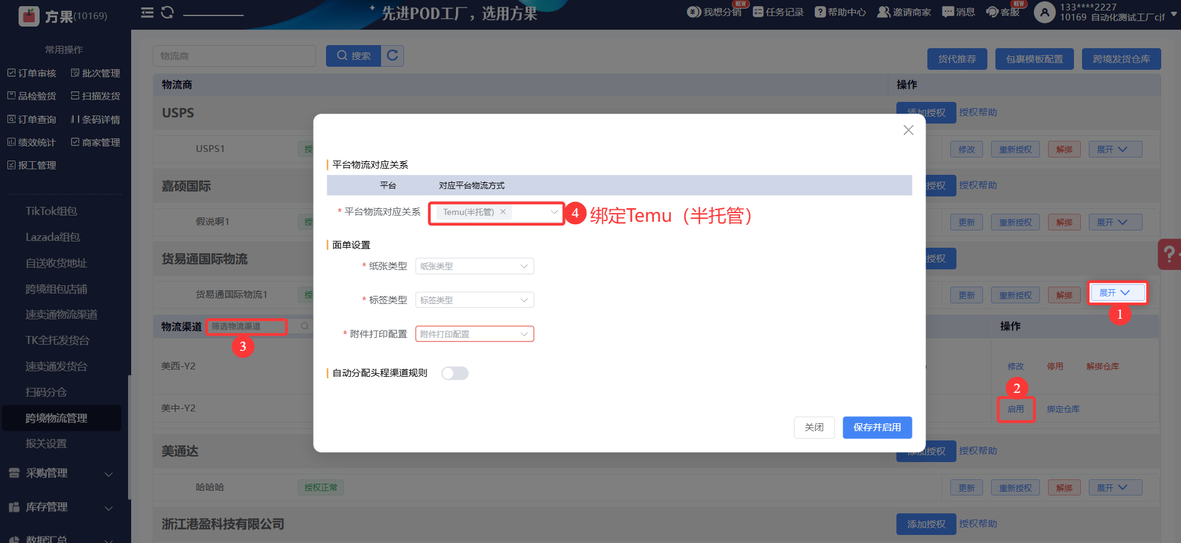Click the red floating question mark help button
Image resolution: width=1181 pixels, height=543 pixels.
[x=1169, y=254]
